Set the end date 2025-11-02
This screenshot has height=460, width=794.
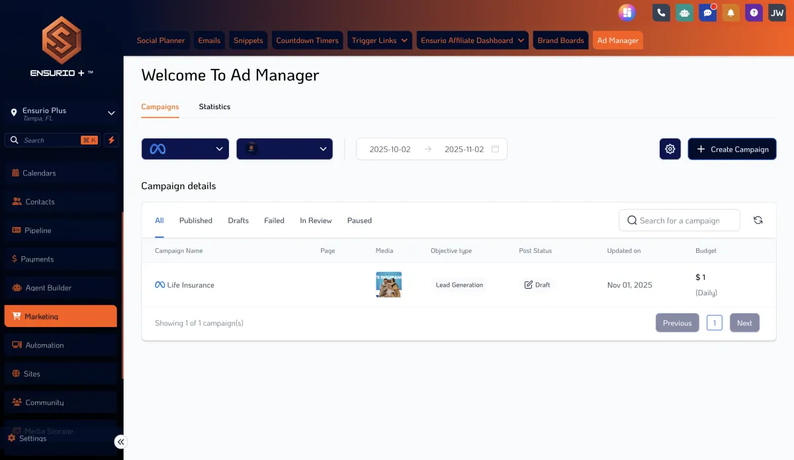click(464, 149)
